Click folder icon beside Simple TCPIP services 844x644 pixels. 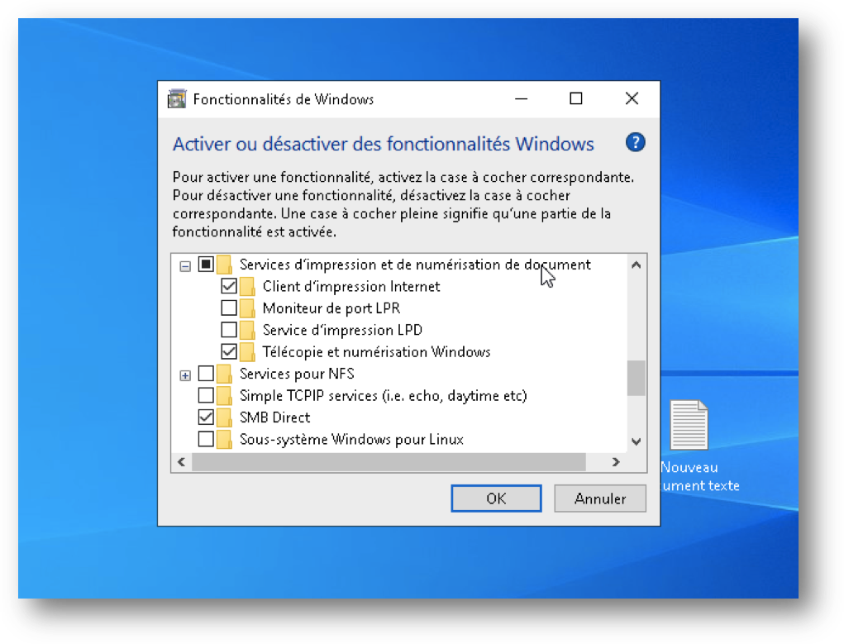point(224,395)
